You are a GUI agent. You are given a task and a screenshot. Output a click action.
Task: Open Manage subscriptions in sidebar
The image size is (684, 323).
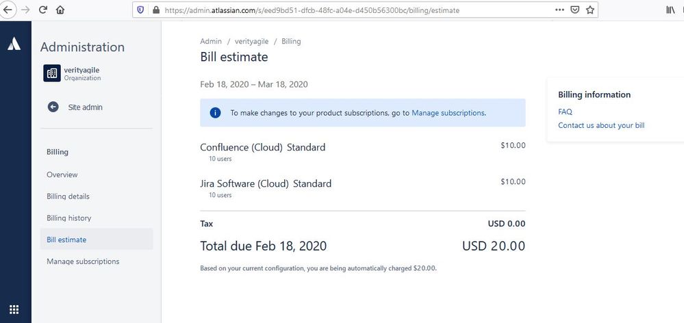(83, 261)
